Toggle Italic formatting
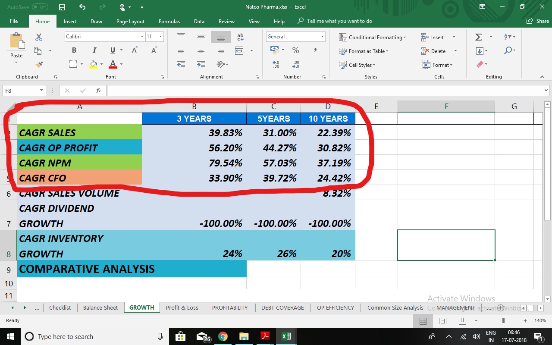The height and width of the screenshot is (345, 552). point(94,50)
